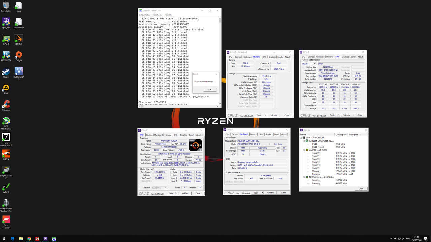Click Close button in the CPU-Z Memory window
Image resolution: width=431 pixels, height=242 pixels.
(287, 115)
